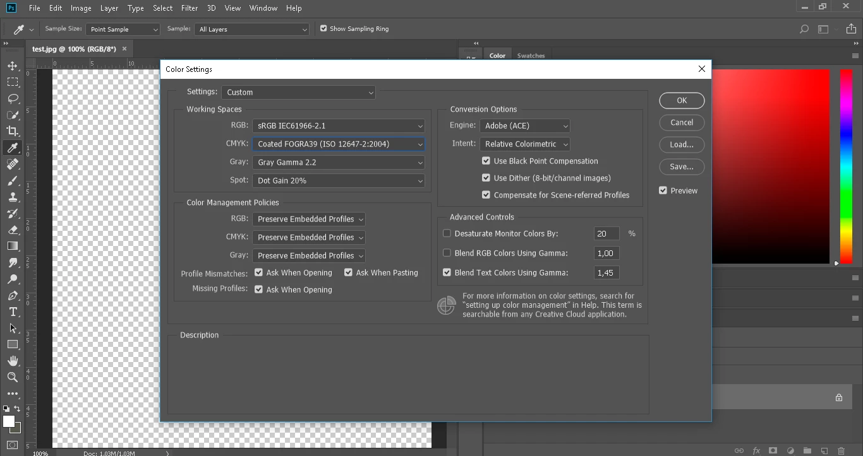Select the Rectangle shape tool

(x=13, y=344)
